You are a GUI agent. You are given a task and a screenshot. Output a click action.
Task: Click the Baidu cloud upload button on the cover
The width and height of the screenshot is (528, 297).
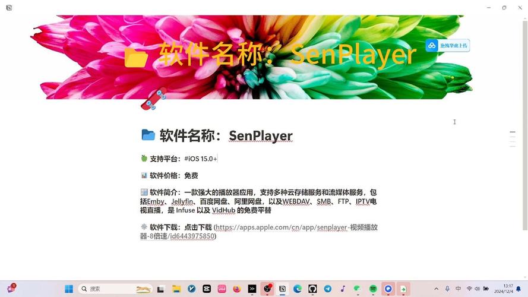[447, 46]
